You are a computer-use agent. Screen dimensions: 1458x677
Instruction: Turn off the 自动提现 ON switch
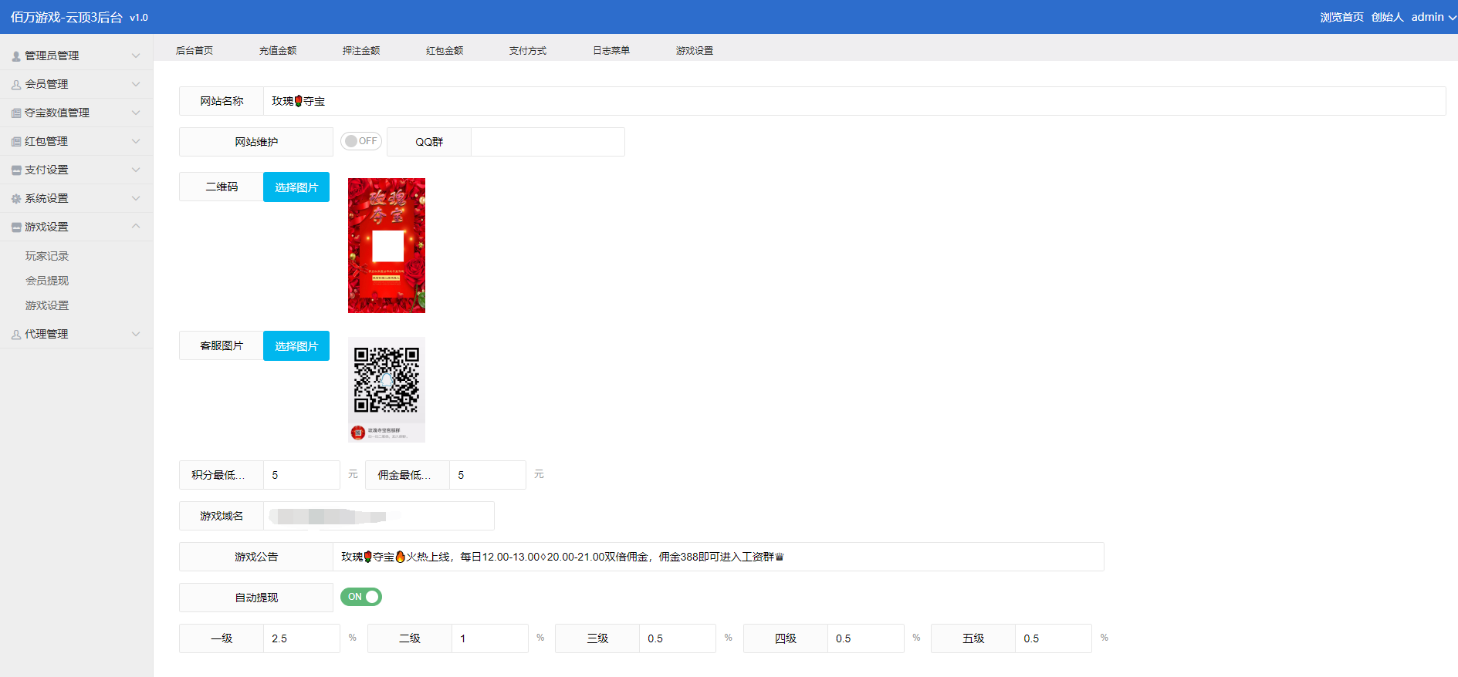pos(361,597)
